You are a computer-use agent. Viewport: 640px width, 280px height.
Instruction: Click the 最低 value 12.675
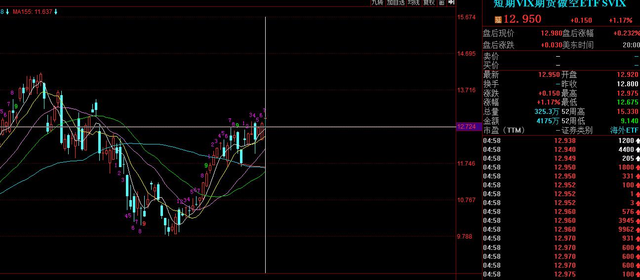click(x=628, y=103)
